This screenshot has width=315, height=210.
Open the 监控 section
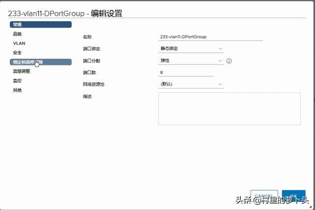(x=17, y=81)
